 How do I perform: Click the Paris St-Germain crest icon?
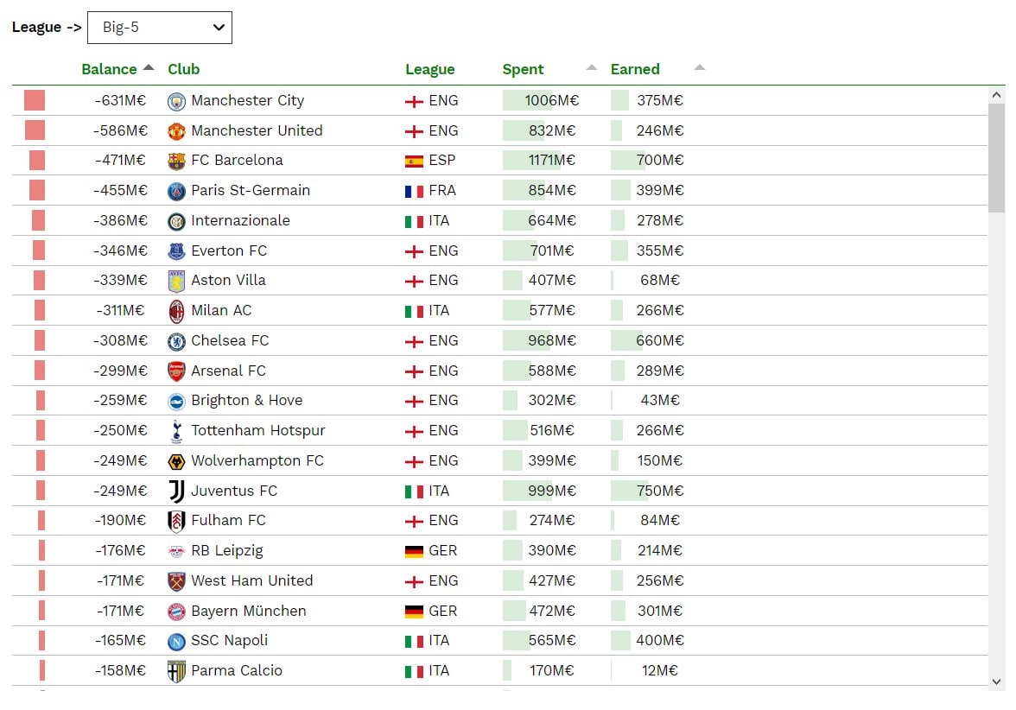176,191
